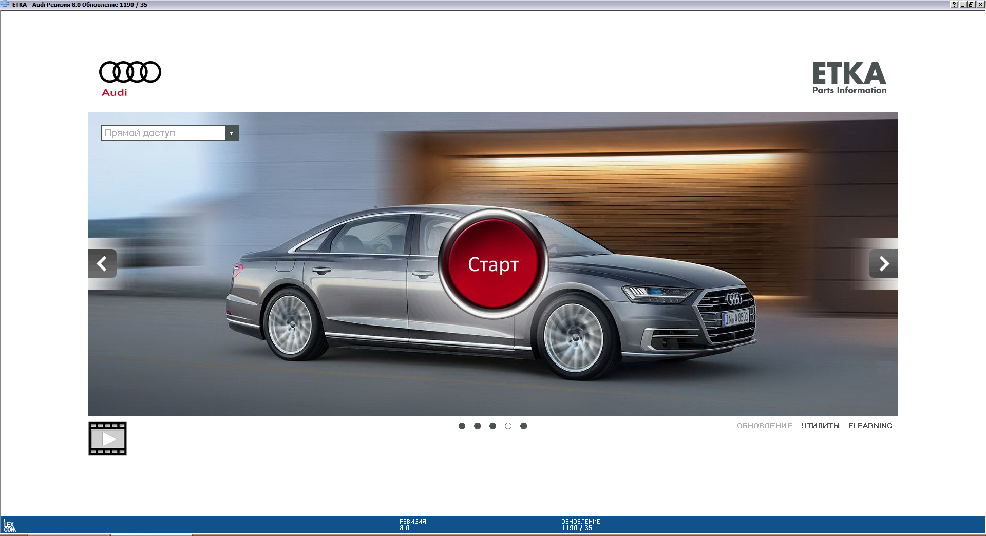Screen dimensions: 986x536
Task: Select the first carousel dot
Action: click(462, 426)
